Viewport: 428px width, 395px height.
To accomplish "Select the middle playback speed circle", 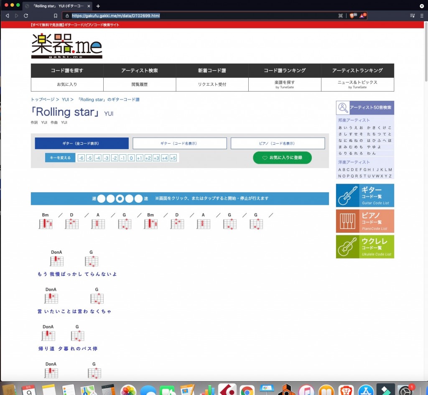I will (x=120, y=199).
